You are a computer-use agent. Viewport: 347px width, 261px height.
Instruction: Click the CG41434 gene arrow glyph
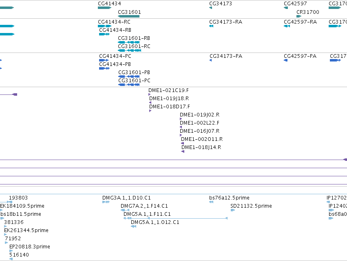104,8
